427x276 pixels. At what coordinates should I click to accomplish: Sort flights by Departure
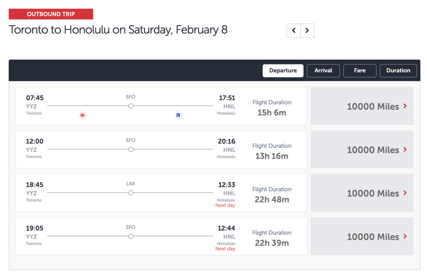(x=283, y=70)
